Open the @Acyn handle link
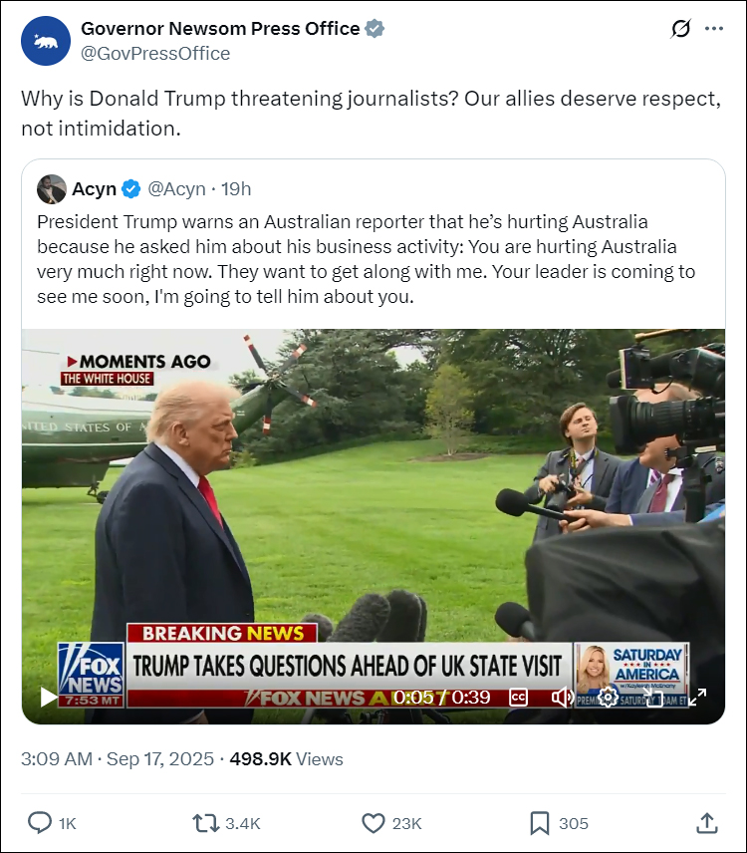The height and width of the screenshot is (853, 747). tap(176, 188)
